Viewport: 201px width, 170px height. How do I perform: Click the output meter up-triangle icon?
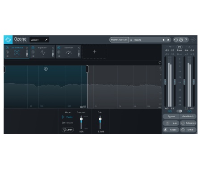[x=189, y=47]
